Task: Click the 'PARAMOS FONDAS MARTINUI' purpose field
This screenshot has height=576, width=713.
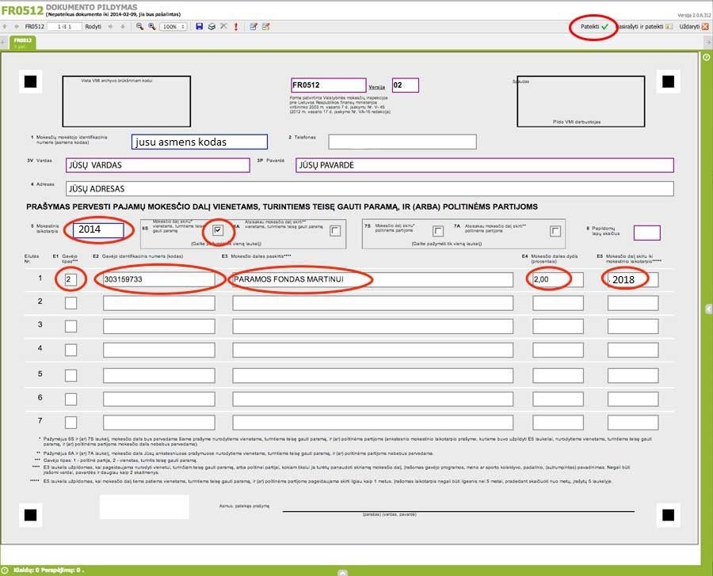Action: point(373,279)
